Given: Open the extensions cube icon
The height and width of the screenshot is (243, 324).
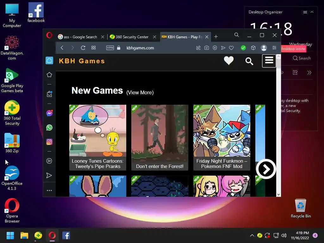Looking at the screenshot, I should click(253, 48).
